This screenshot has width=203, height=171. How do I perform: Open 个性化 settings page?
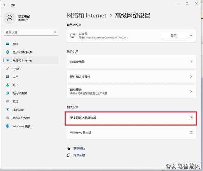coord(31,68)
